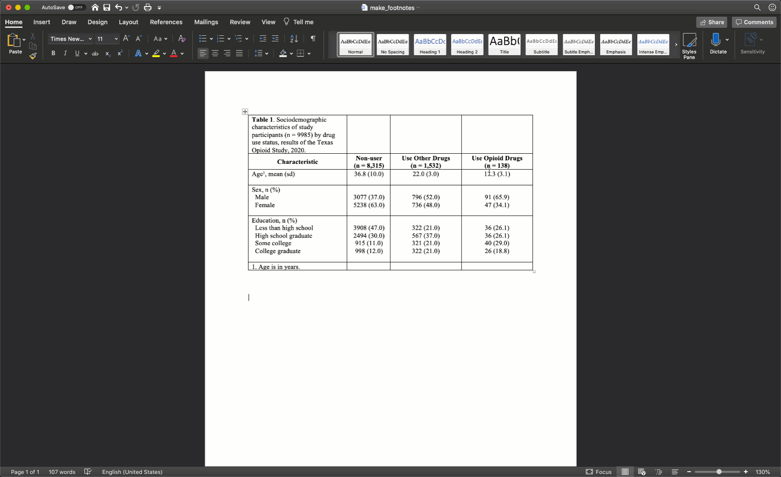This screenshot has width=781, height=477.
Task: Search in the document with the magnifier icon
Action: click(x=757, y=8)
